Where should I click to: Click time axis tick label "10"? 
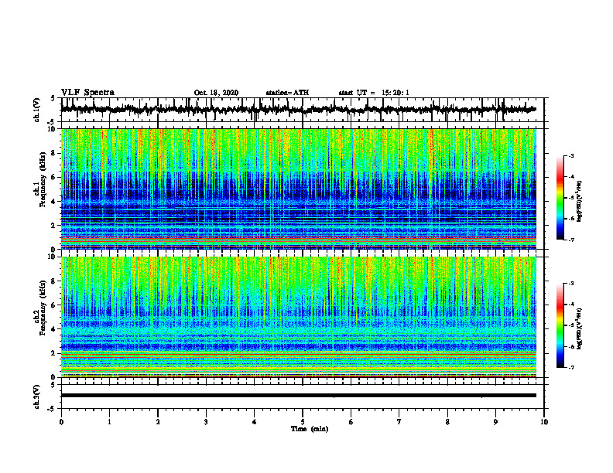544,422
